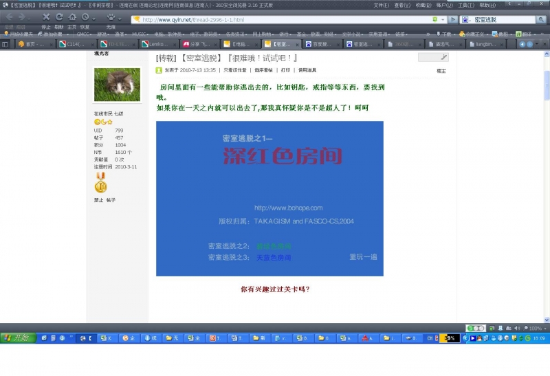Click the 帖子 link under the medal
Screen dimensions: 550x376
(111, 200)
